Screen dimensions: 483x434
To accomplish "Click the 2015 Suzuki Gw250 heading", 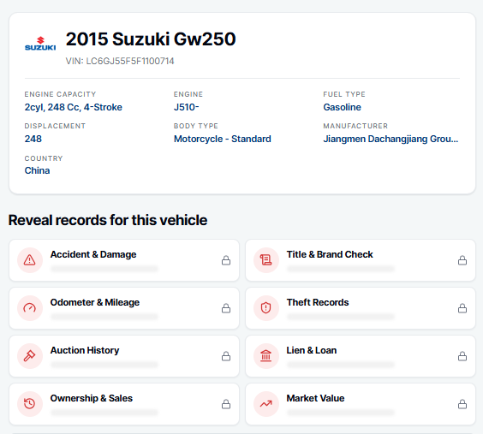I will click(x=151, y=39).
